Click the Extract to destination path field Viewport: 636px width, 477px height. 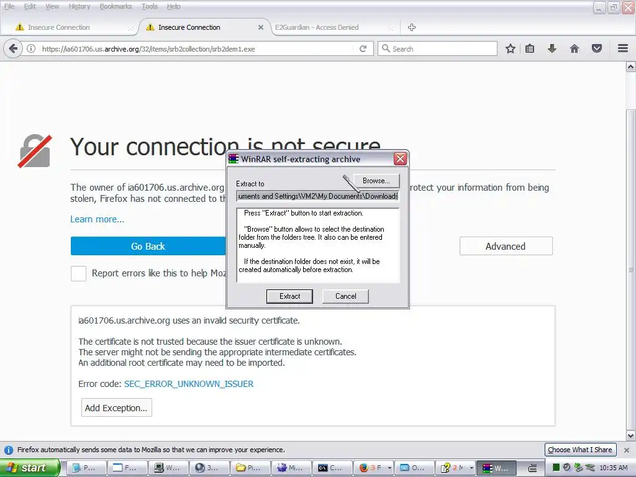(x=318, y=196)
